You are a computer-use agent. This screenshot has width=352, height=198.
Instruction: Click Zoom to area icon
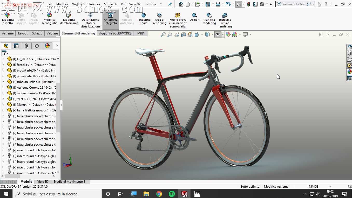(170, 34)
